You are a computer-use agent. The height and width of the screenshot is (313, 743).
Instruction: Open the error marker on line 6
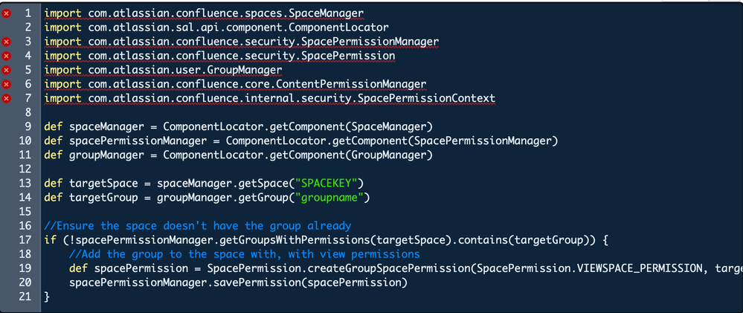coord(6,84)
